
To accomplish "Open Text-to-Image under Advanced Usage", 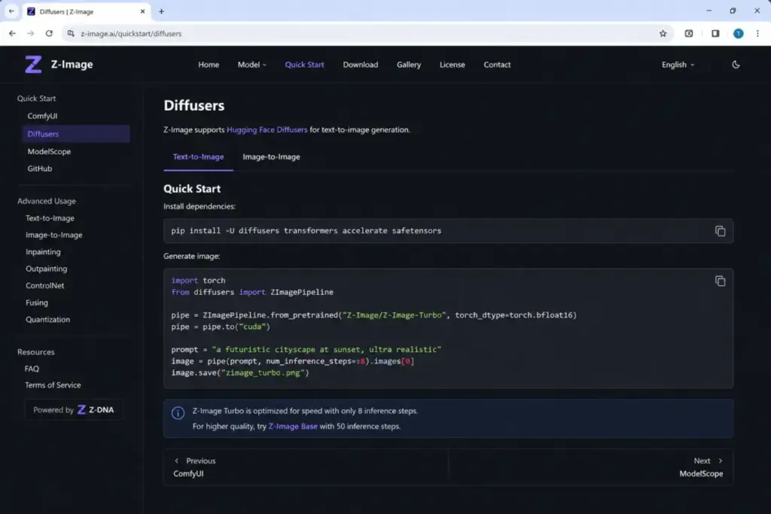I will pos(50,217).
